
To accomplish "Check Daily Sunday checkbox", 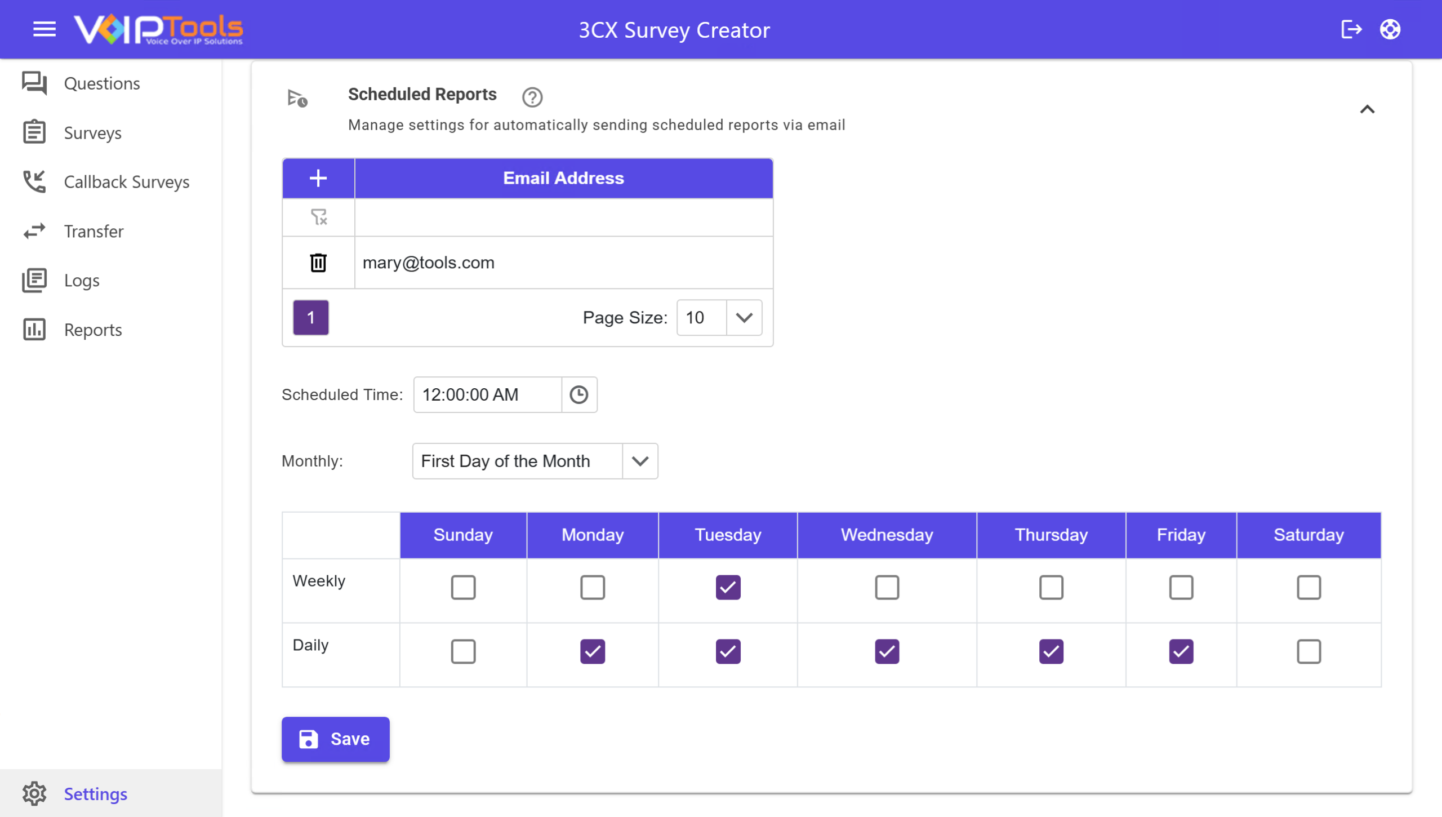I will (463, 652).
